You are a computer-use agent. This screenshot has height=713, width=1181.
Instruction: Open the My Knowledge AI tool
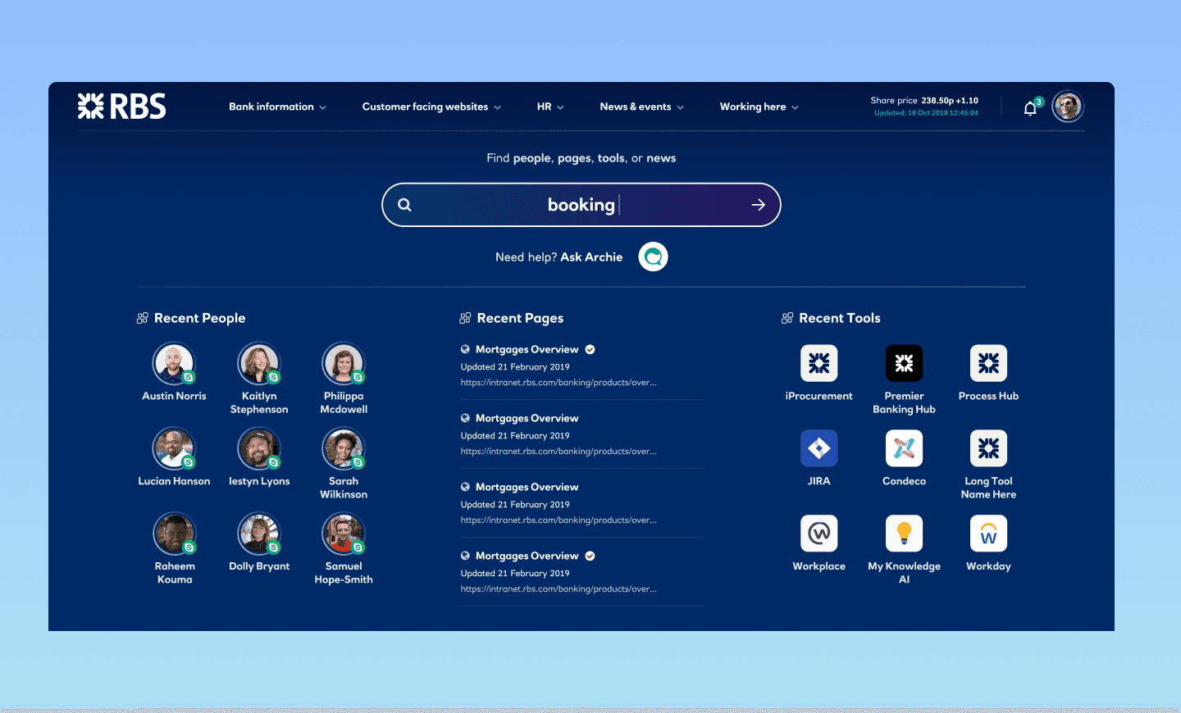point(904,534)
